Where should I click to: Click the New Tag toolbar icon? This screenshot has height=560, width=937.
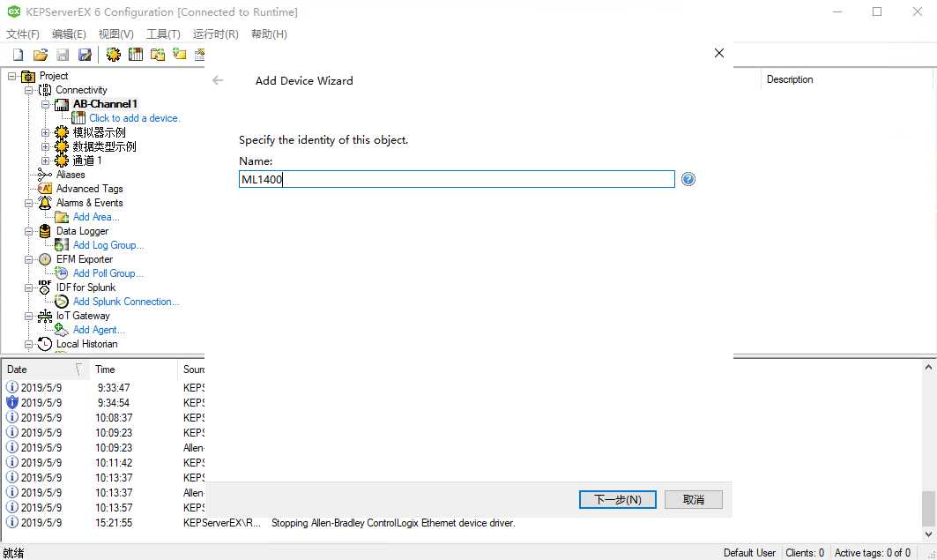tap(179, 55)
